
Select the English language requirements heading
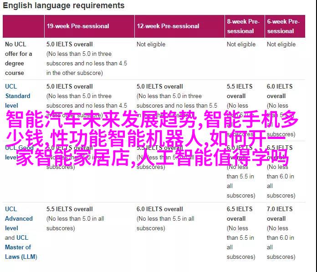point(63,5)
